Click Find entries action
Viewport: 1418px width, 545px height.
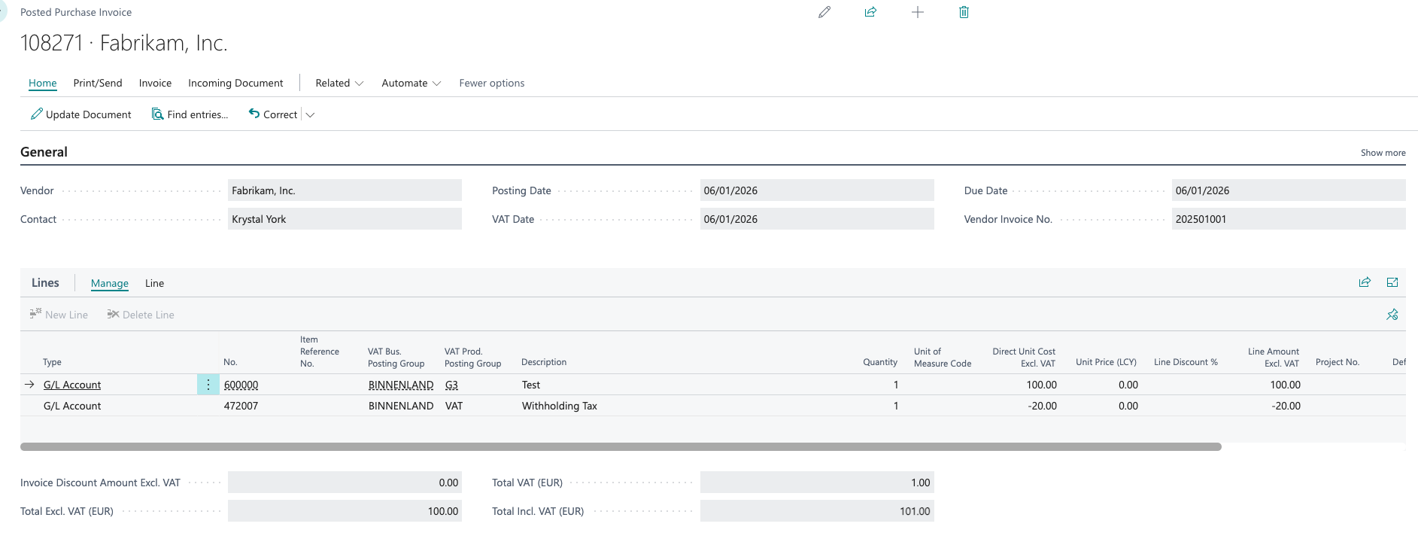[190, 114]
